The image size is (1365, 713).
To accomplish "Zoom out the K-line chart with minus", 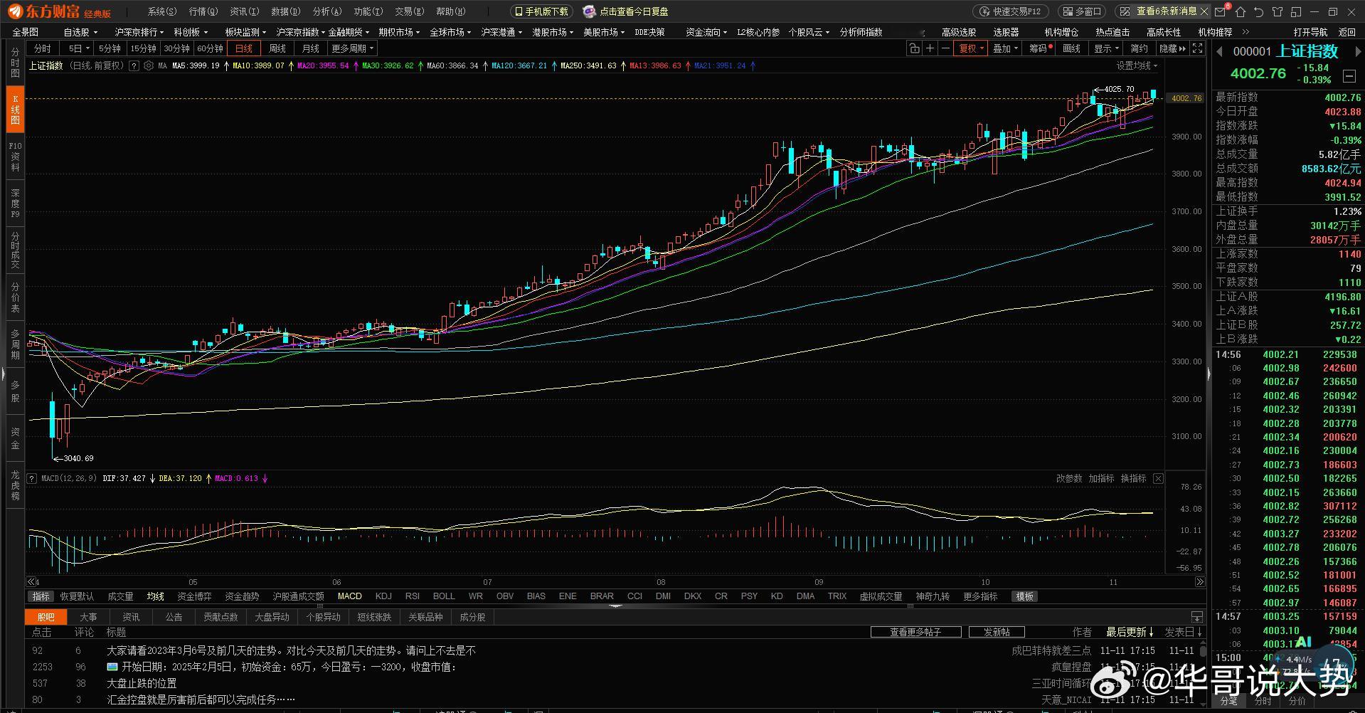I will coord(945,48).
